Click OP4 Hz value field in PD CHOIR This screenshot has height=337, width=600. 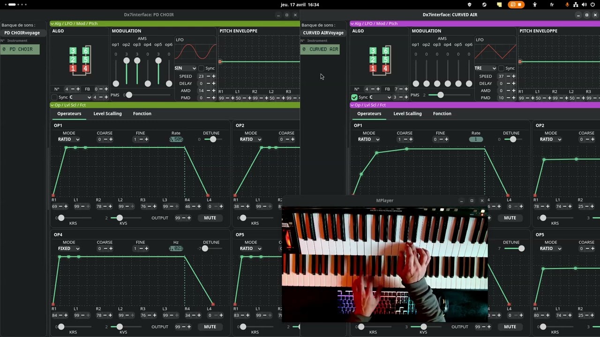coord(176,249)
